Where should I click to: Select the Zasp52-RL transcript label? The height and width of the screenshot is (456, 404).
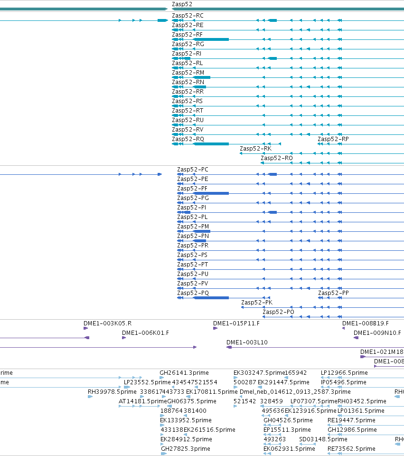pos(188,63)
